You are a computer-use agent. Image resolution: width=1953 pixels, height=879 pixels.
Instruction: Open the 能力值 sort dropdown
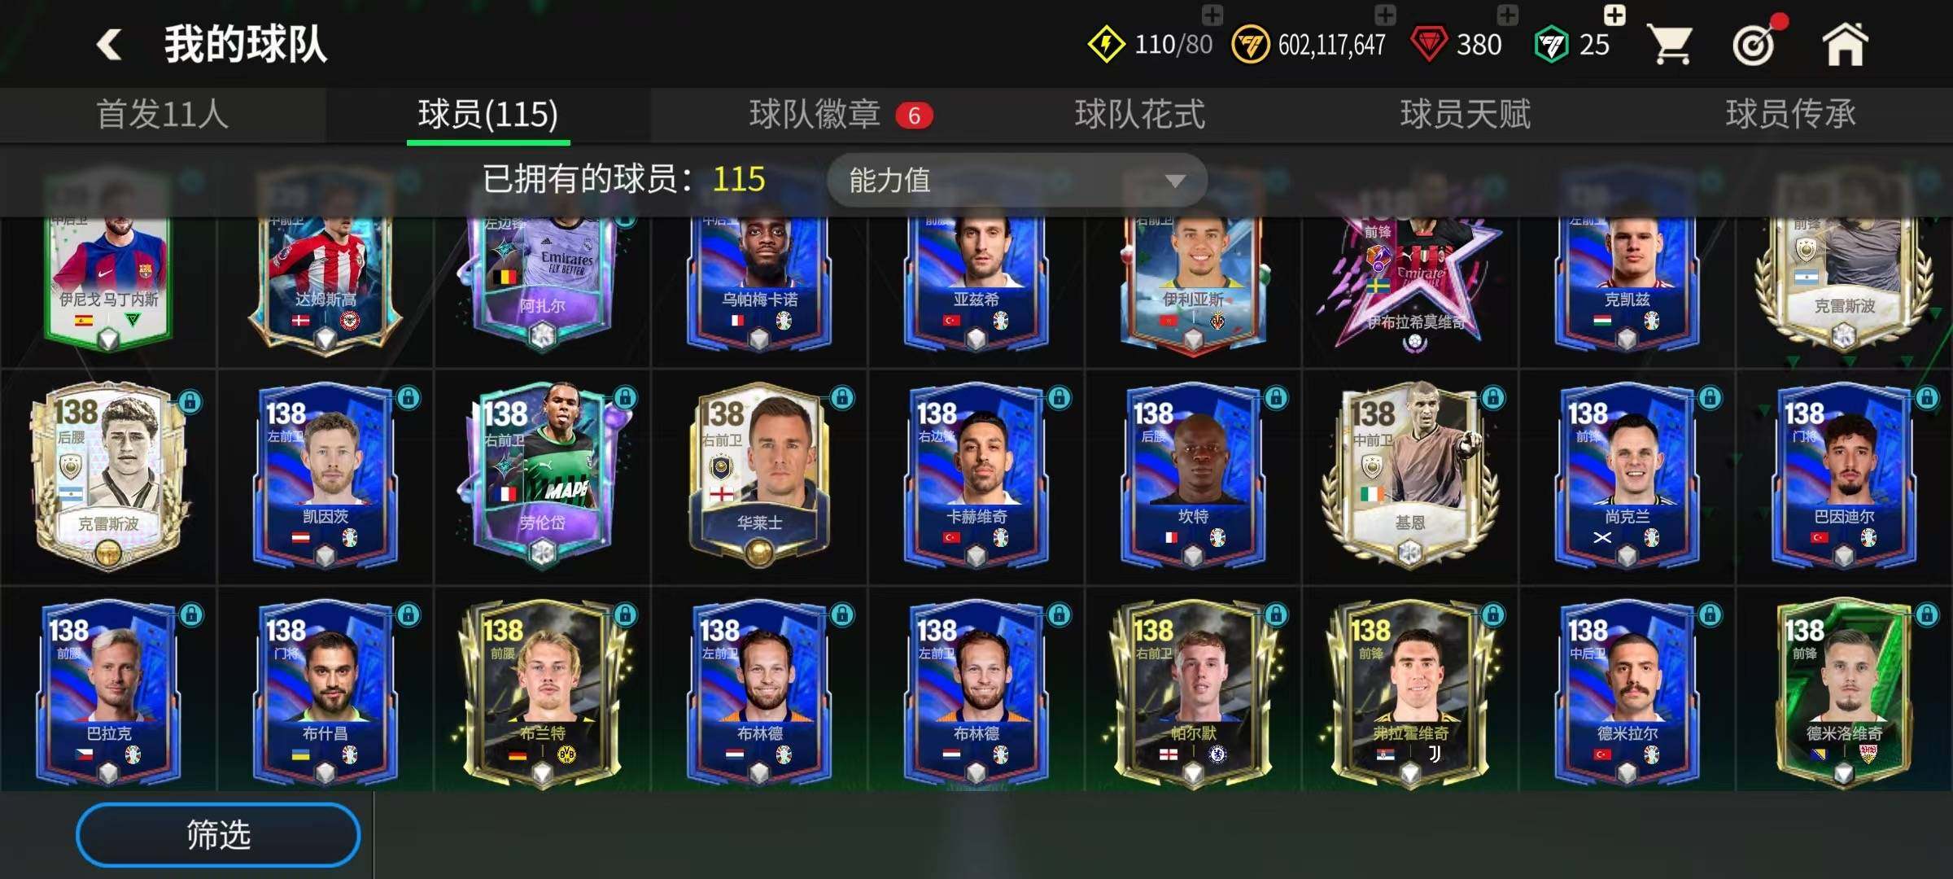coord(1016,180)
